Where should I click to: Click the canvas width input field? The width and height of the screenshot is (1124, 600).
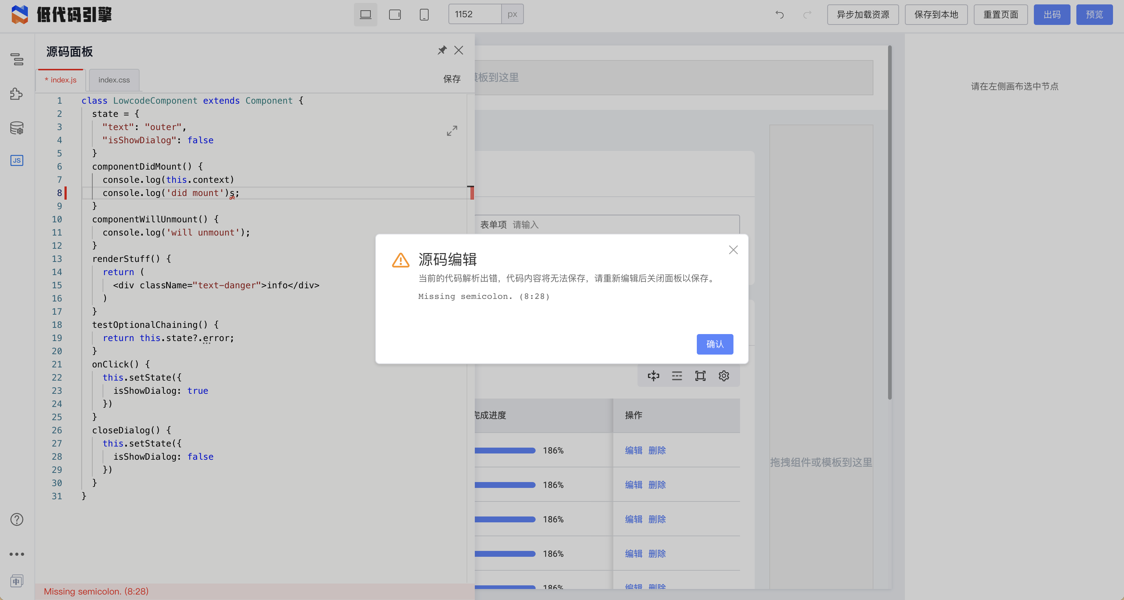(x=475, y=14)
